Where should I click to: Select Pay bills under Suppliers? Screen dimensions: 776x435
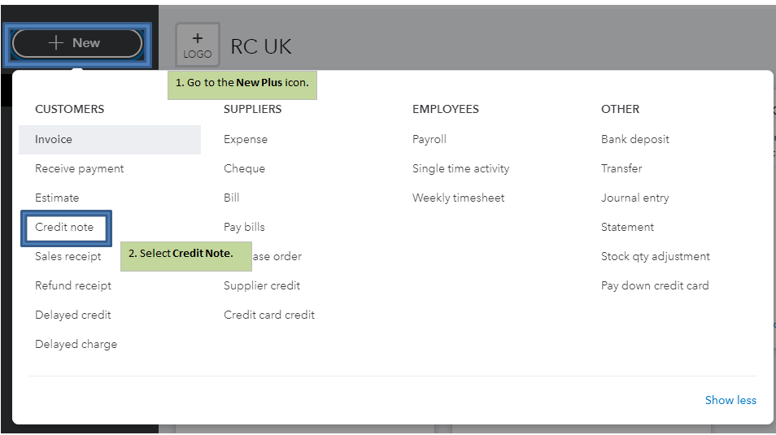tap(244, 227)
